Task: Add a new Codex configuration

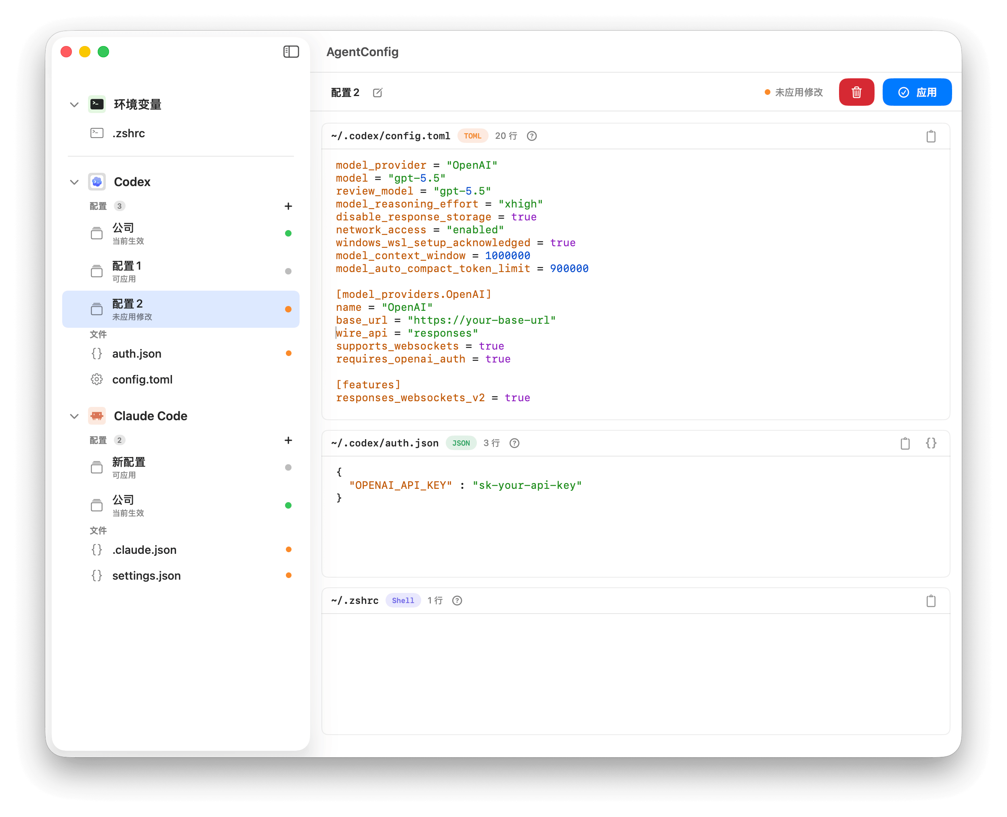Action: [x=288, y=206]
